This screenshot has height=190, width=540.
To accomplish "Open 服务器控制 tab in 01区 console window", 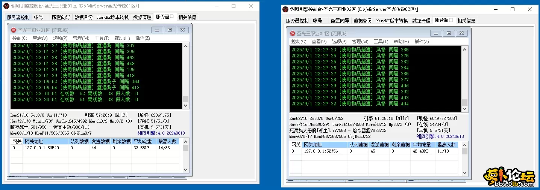I will tap(18, 17).
